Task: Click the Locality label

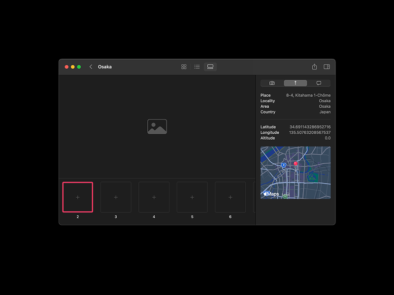Action: point(267,101)
